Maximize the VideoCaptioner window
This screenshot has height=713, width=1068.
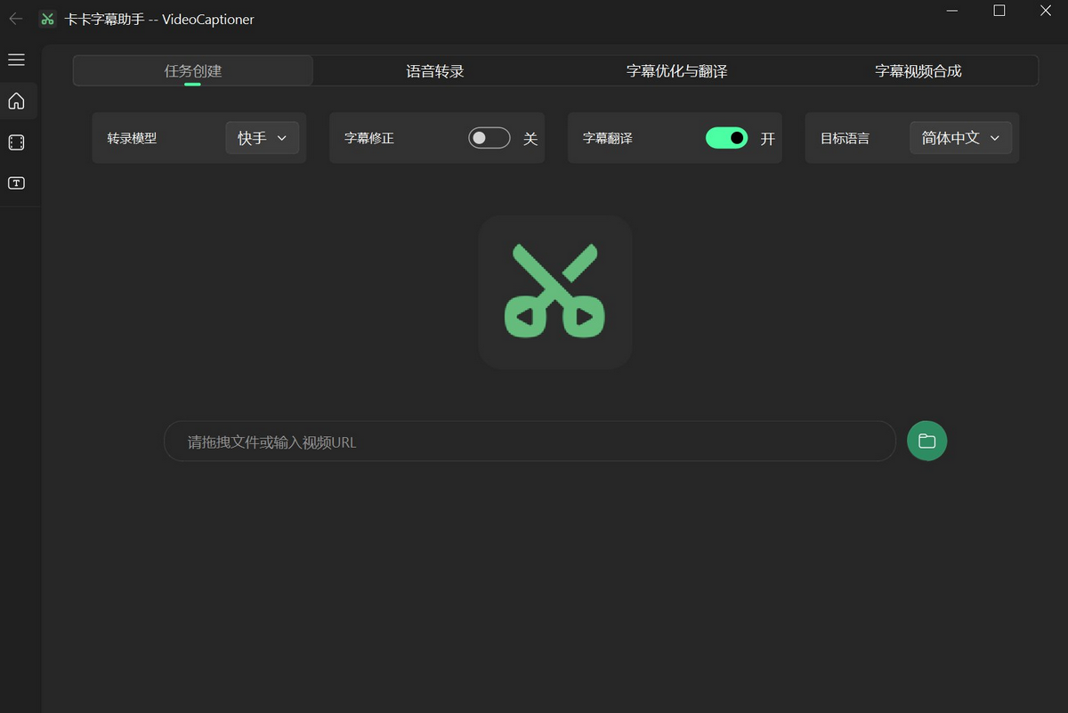click(x=999, y=11)
